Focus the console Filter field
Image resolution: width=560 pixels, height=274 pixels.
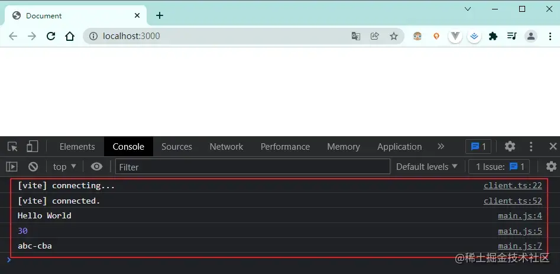(x=253, y=166)
